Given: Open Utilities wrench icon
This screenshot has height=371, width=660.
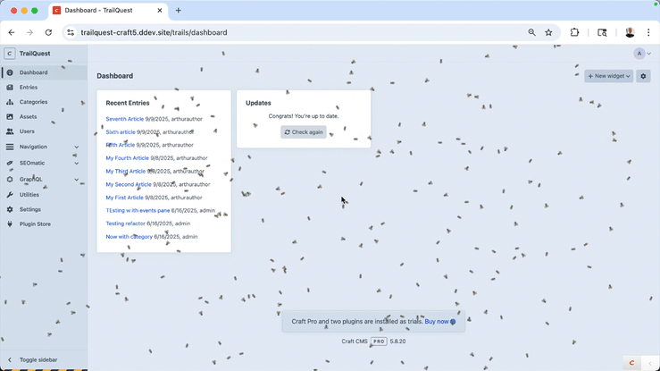Looking at the screenshot, I should pos(10,195).
